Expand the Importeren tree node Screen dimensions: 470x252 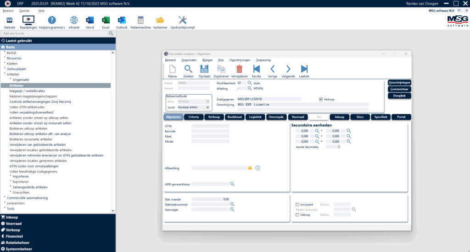[11, 176]
